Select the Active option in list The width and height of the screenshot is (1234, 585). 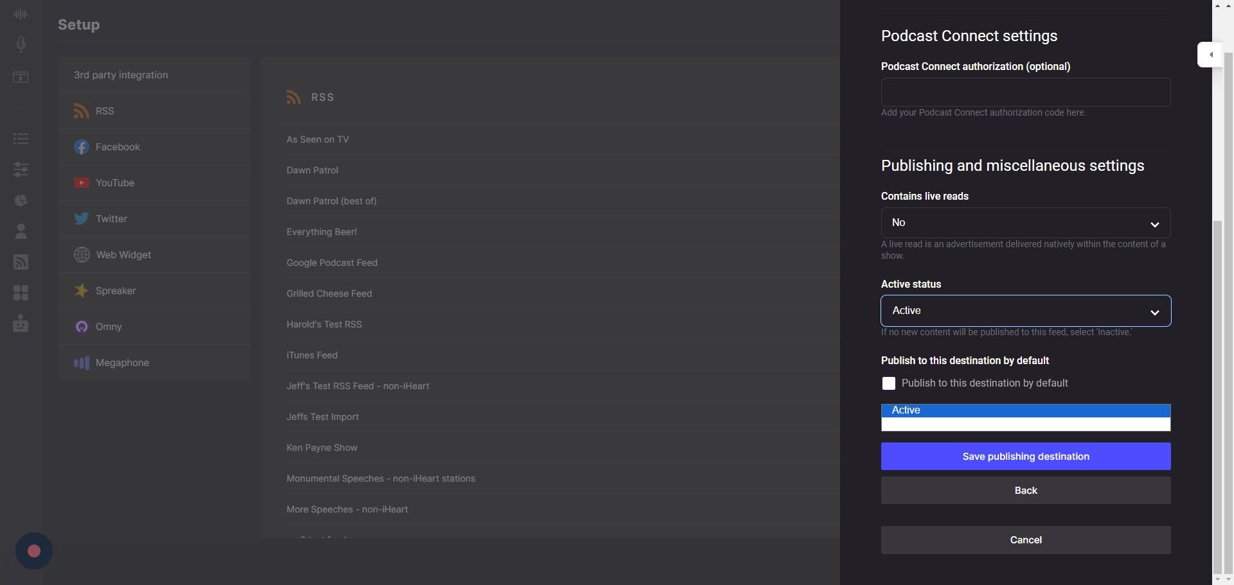click(x=1025, y=410)
